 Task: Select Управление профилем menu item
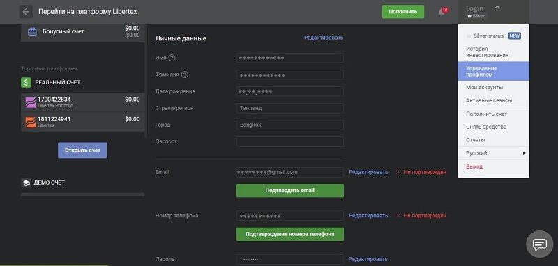pyautogui.click(x=494, y=71)
